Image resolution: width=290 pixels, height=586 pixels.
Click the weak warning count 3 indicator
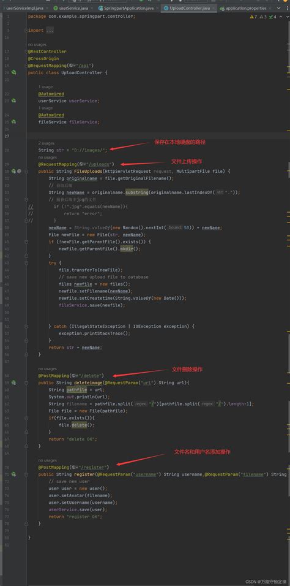[262, 17]
